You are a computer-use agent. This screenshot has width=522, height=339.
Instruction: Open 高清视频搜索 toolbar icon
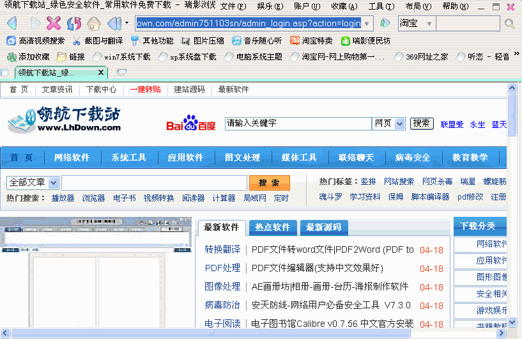pos(36,41)
